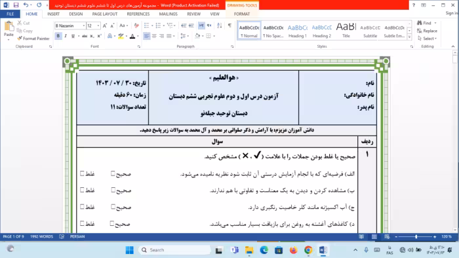Image resolution: width=459 pixels, height=258 pixels.
Task: Align text right
Action: (x=161, y=36)
